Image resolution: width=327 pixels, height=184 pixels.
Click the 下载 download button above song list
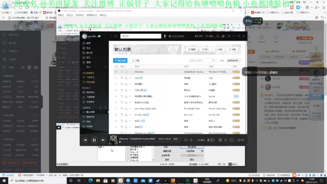(136, 61)
